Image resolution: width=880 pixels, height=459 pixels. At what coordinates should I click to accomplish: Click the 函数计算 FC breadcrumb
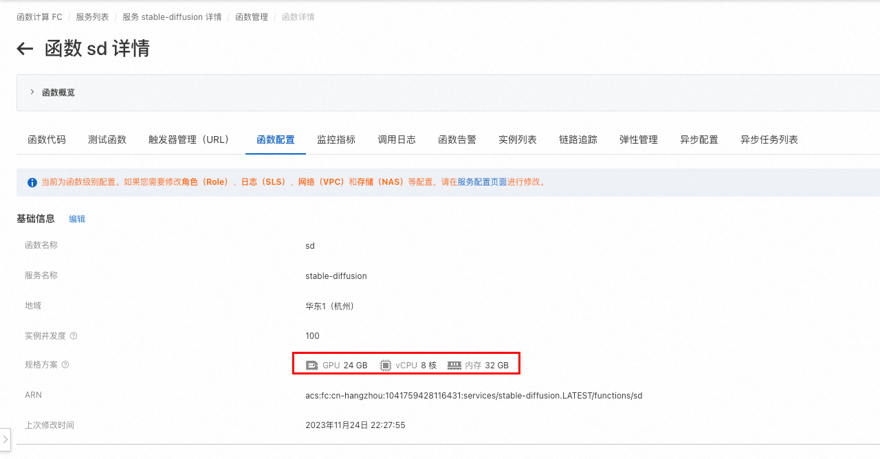pyautogui.click(x=39, y=16)
